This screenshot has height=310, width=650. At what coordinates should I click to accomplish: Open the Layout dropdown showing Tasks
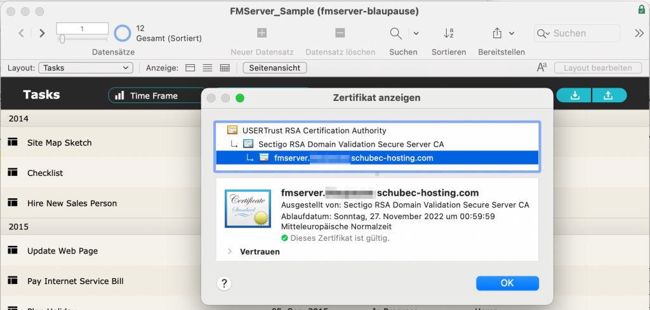point(86,67)
